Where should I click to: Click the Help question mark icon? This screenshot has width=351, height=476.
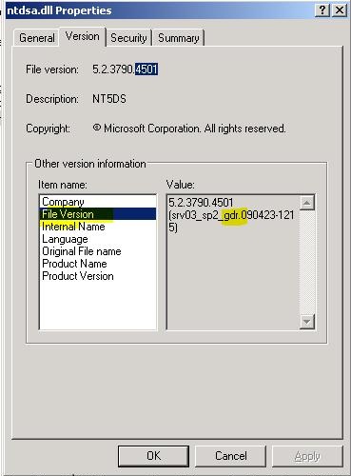coord(322,10)
